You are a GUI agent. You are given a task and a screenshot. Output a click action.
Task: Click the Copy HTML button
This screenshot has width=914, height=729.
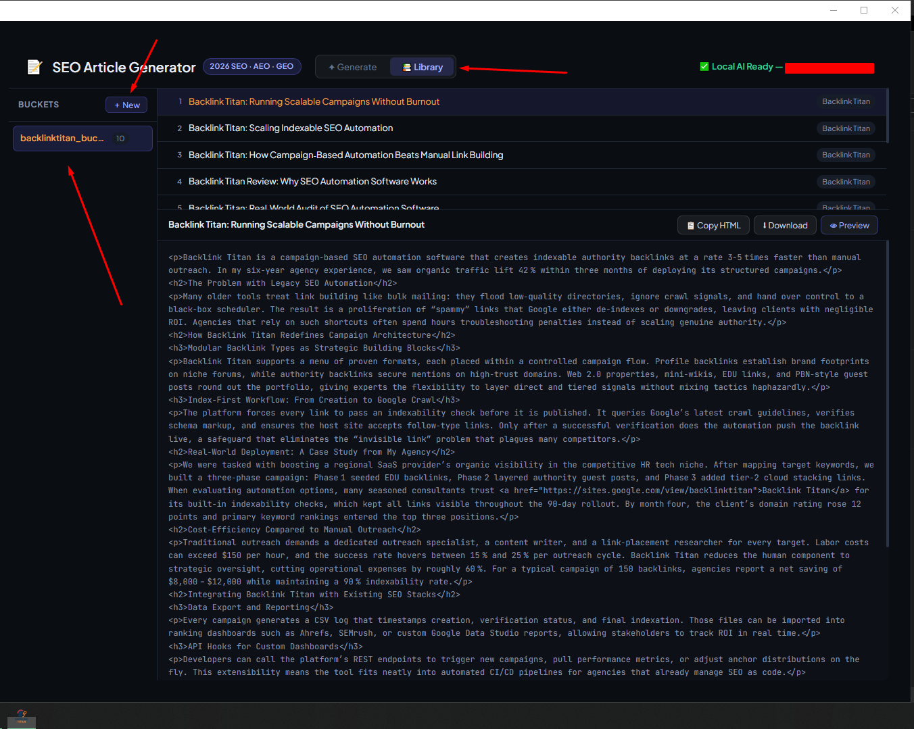point(713,225)
